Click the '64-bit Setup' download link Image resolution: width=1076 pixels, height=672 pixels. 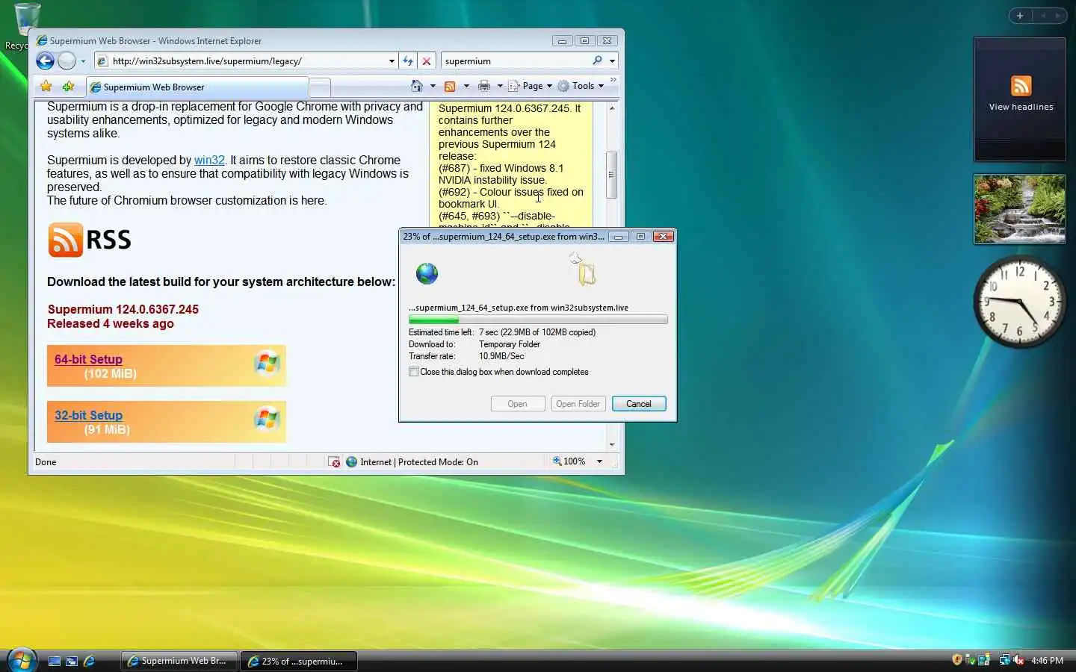tap(88, 359)
